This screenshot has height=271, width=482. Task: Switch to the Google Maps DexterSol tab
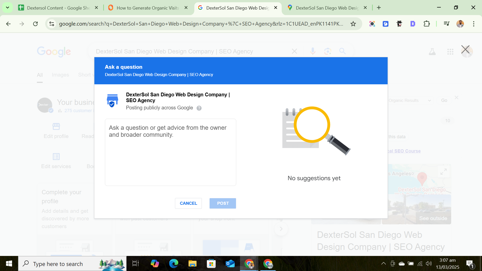(324, 8)
